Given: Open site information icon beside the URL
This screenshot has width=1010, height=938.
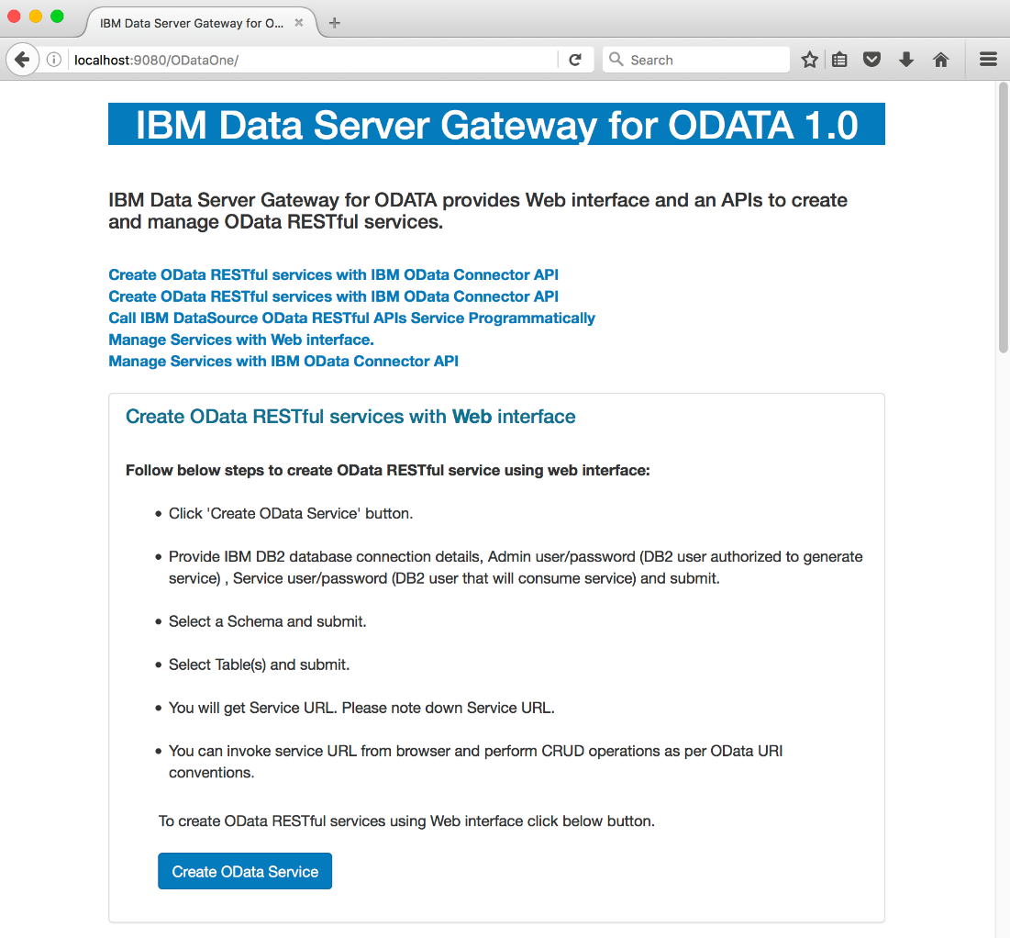Looking at the screenshot, I should (x=54, y=60).
